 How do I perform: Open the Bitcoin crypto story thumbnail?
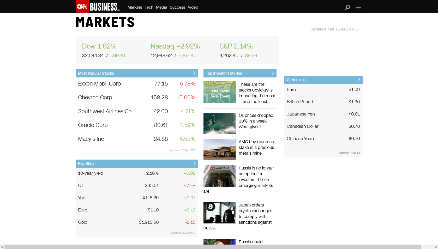[x=220, y=213]
